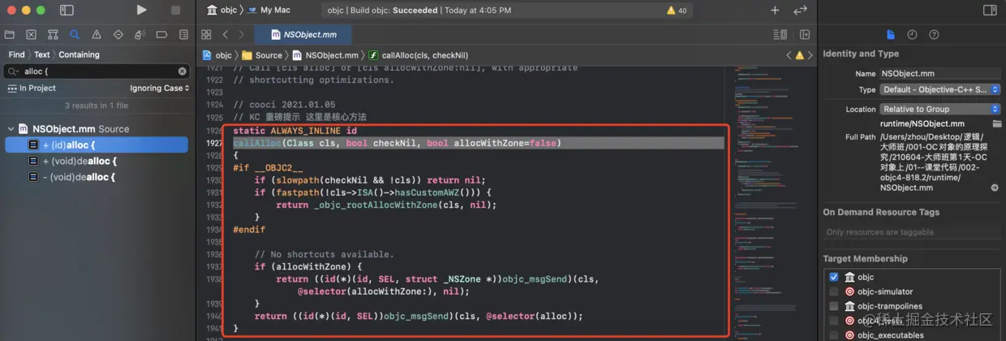Open the Project navigator folder icon
Image resolution: width=1006 pixels, height=341 pixels.
point(10,35)
